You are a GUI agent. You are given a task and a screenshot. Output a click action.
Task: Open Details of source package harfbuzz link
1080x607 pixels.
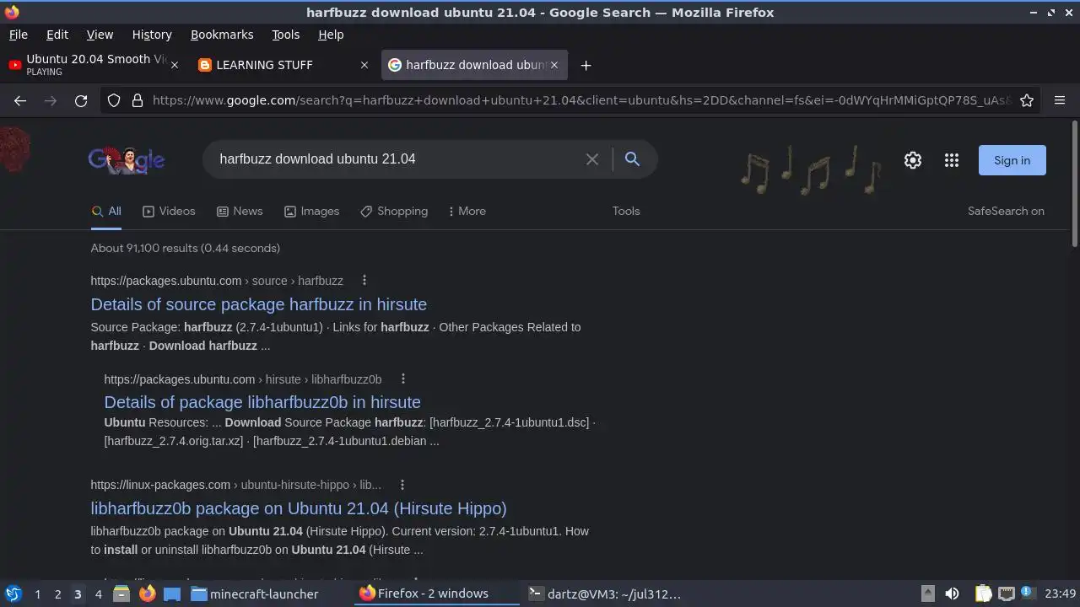pyautogui.click(x=259, y=304)
